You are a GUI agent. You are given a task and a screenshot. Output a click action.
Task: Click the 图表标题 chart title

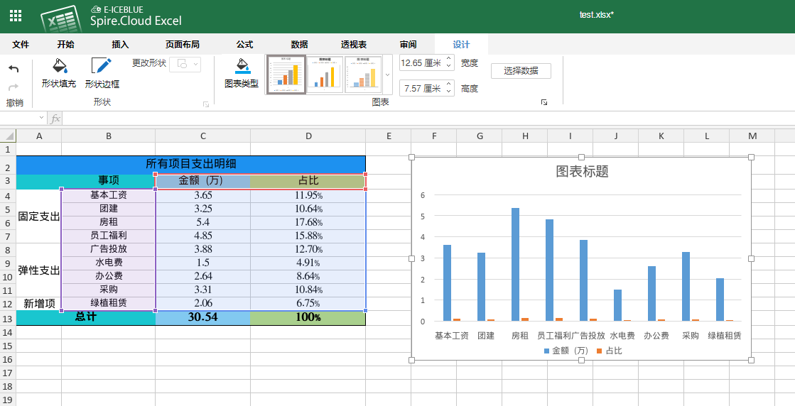(582, 172)
